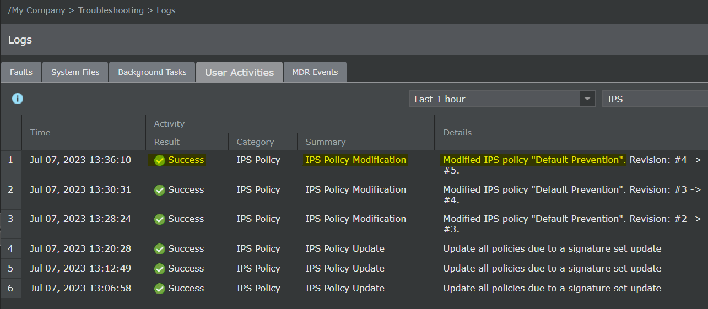
Task: Click success checkmark icon for 13:28:24 entry
Action: [x=160, y=219]
